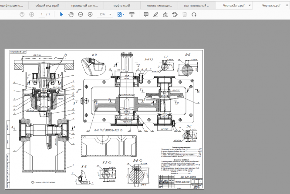
Task: Activate the selection arrow tool
Action: tap(61, 14)
